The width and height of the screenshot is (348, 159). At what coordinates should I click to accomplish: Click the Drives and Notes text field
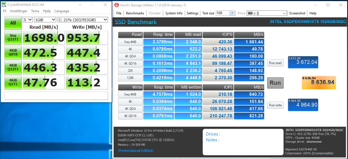click(243, 142)
